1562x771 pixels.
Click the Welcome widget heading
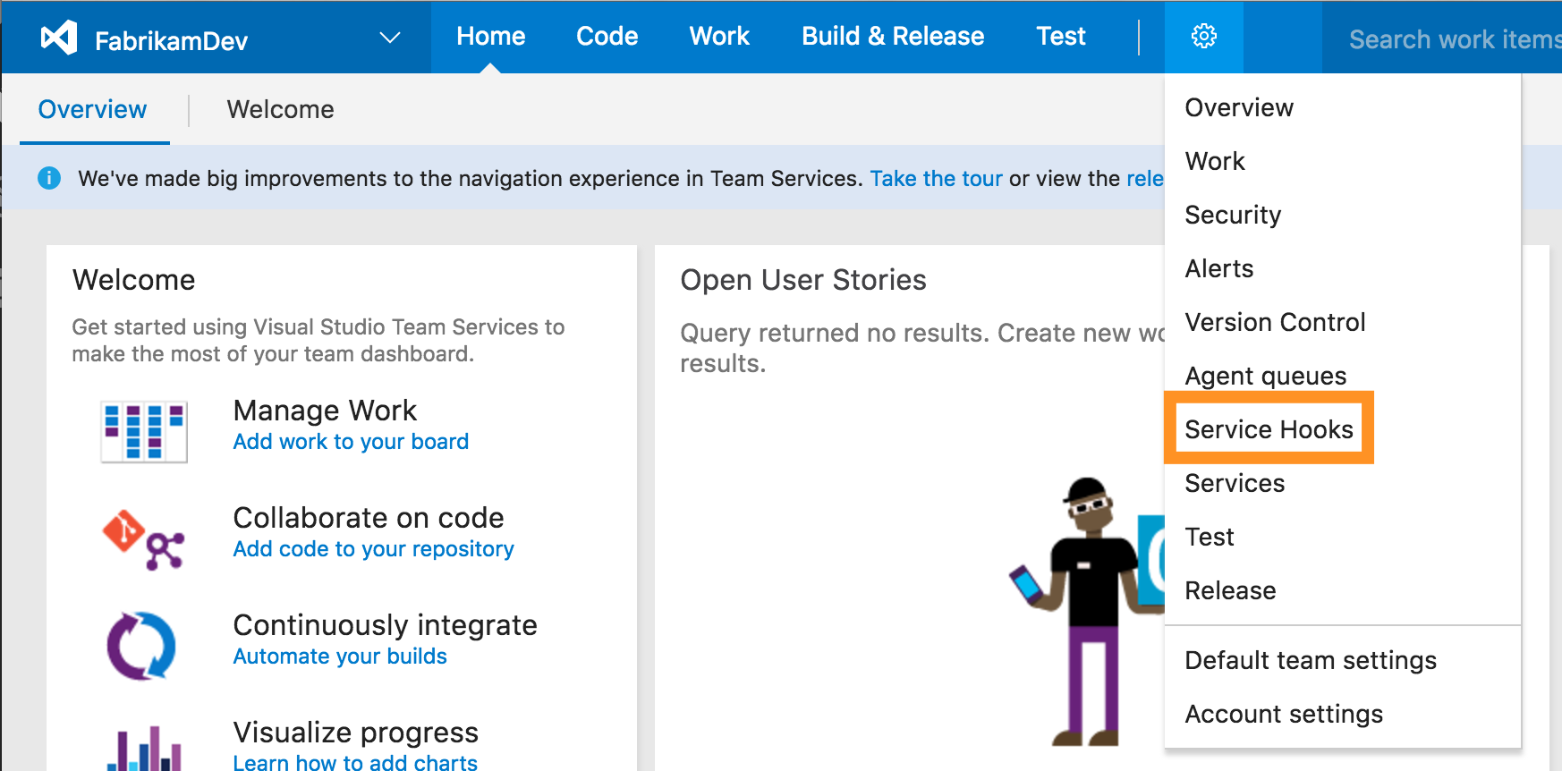(133, 280)
